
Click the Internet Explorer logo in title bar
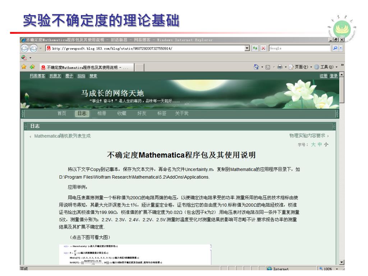(23, 40)
